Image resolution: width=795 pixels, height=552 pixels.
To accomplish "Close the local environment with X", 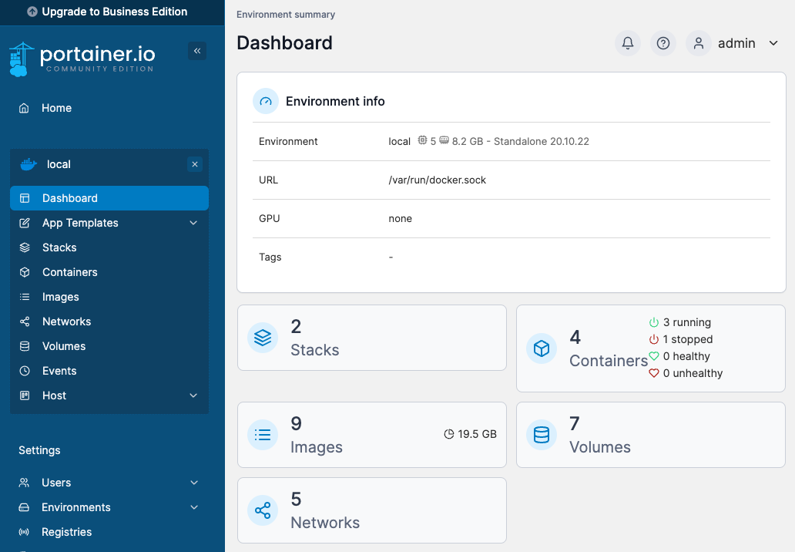I will [195, 164].
